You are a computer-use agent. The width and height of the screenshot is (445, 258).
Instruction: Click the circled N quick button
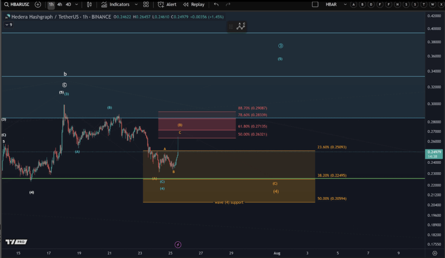398,4
